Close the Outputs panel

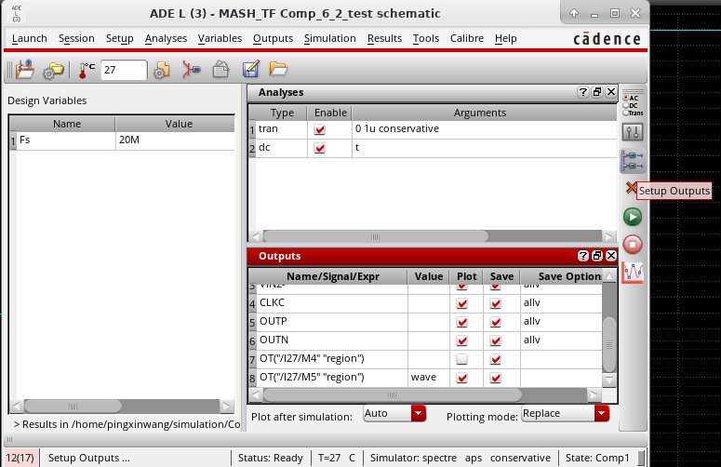(x=610, y=256)
